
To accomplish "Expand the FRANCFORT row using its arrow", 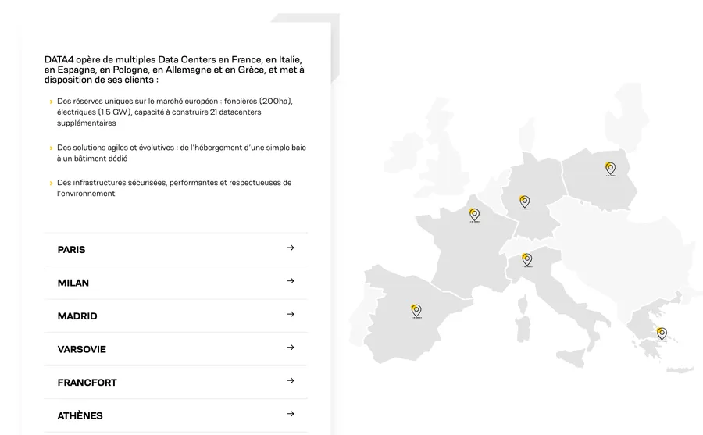I will pos(291,381).
